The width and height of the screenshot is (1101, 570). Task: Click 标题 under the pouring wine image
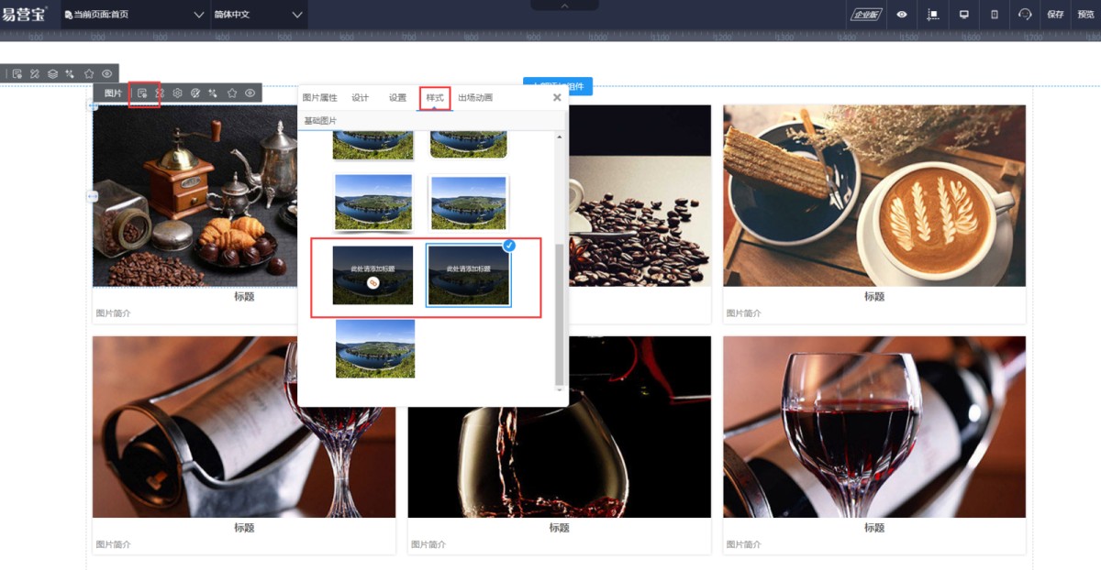[x=560, y=528]
